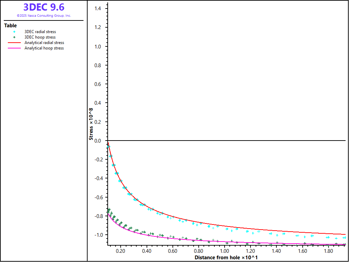Click the -0.6 tick label on y-axis

tap(97, 197)
